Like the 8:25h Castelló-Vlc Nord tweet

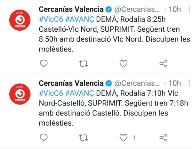[x=123, y=64]
